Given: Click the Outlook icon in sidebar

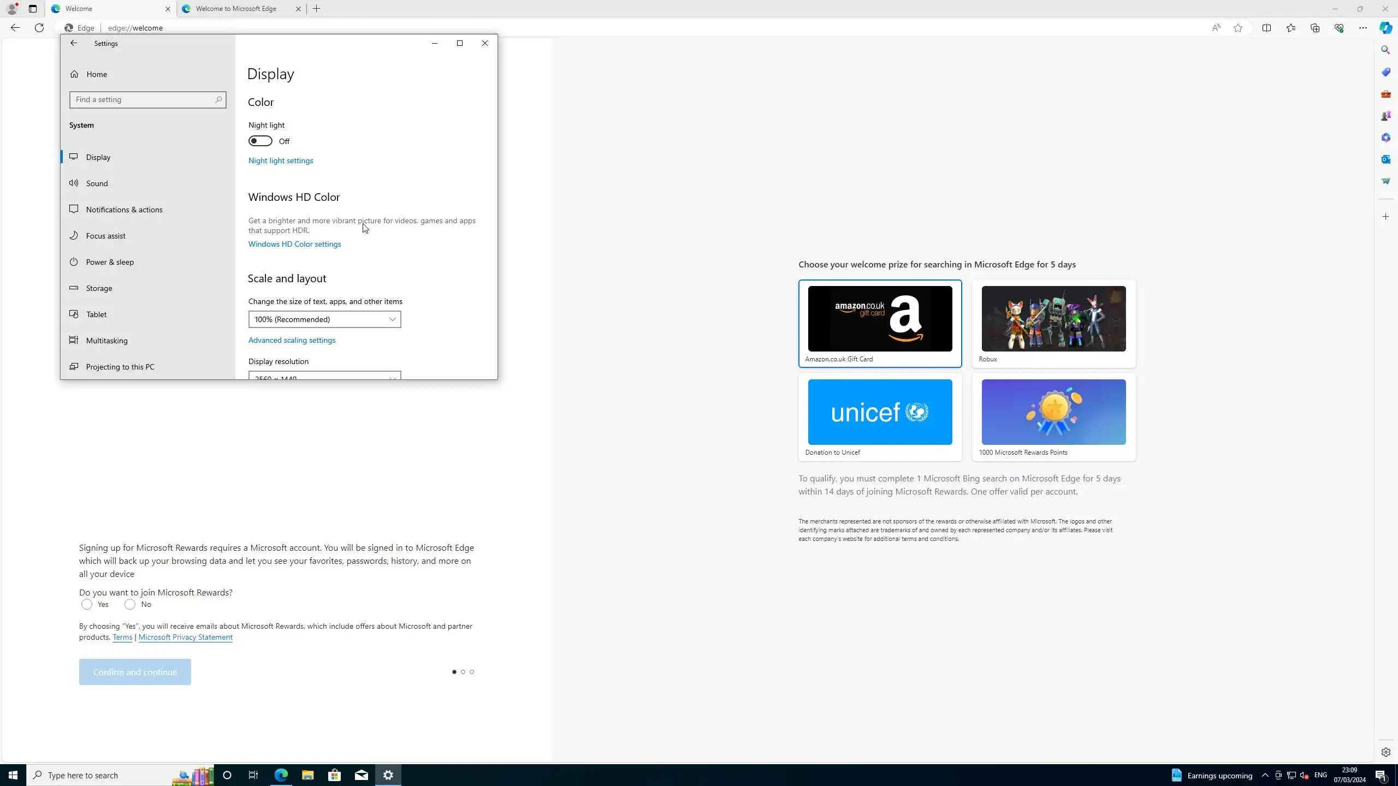Looking at the screenshot, I should point(1385,159).
